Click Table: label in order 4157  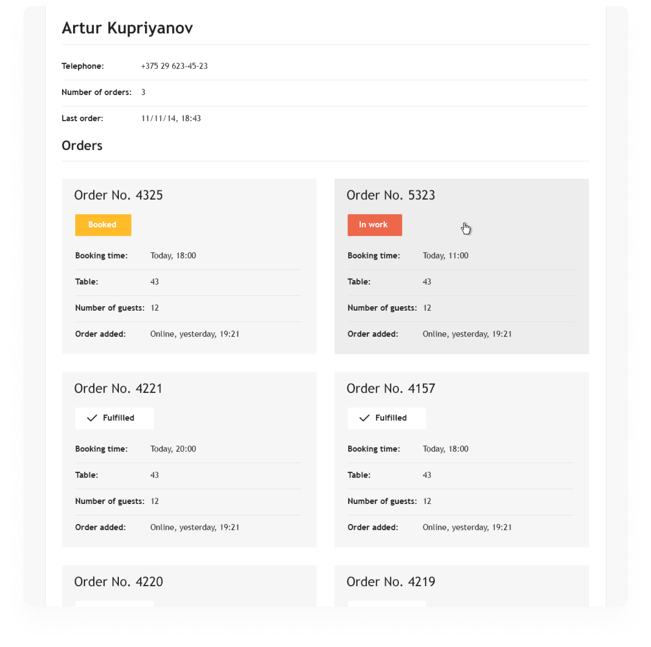(359, 475)
